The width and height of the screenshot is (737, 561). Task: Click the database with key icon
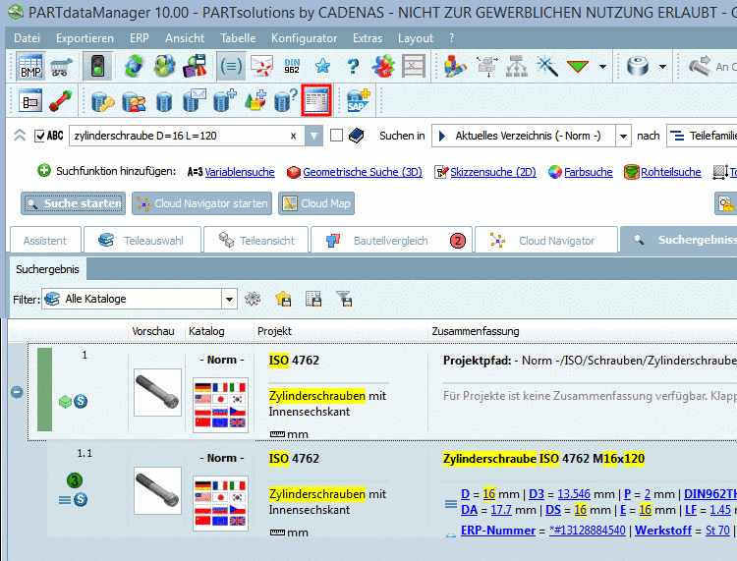[x=103, y=101]
